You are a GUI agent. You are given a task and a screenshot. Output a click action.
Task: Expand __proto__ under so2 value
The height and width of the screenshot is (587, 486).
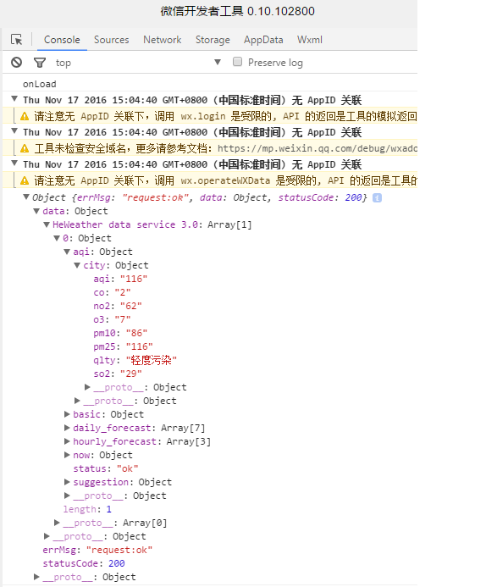coord(87,387)
